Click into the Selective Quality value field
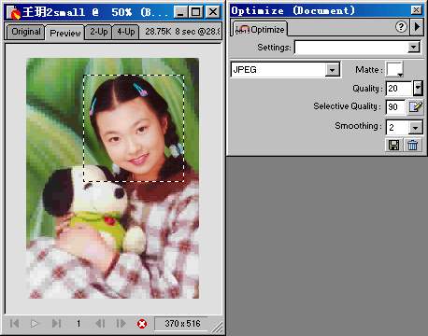This screenshot has height=336, width=428. 395,107
